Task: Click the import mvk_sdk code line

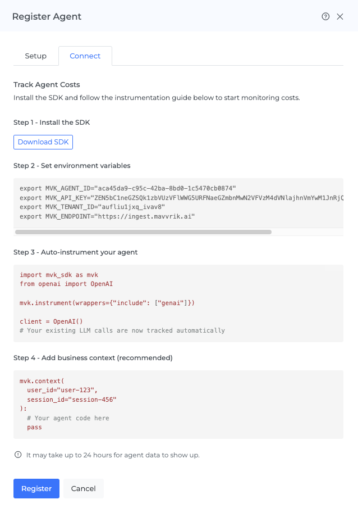Action: pyautogui.click(x=59, y=275)
